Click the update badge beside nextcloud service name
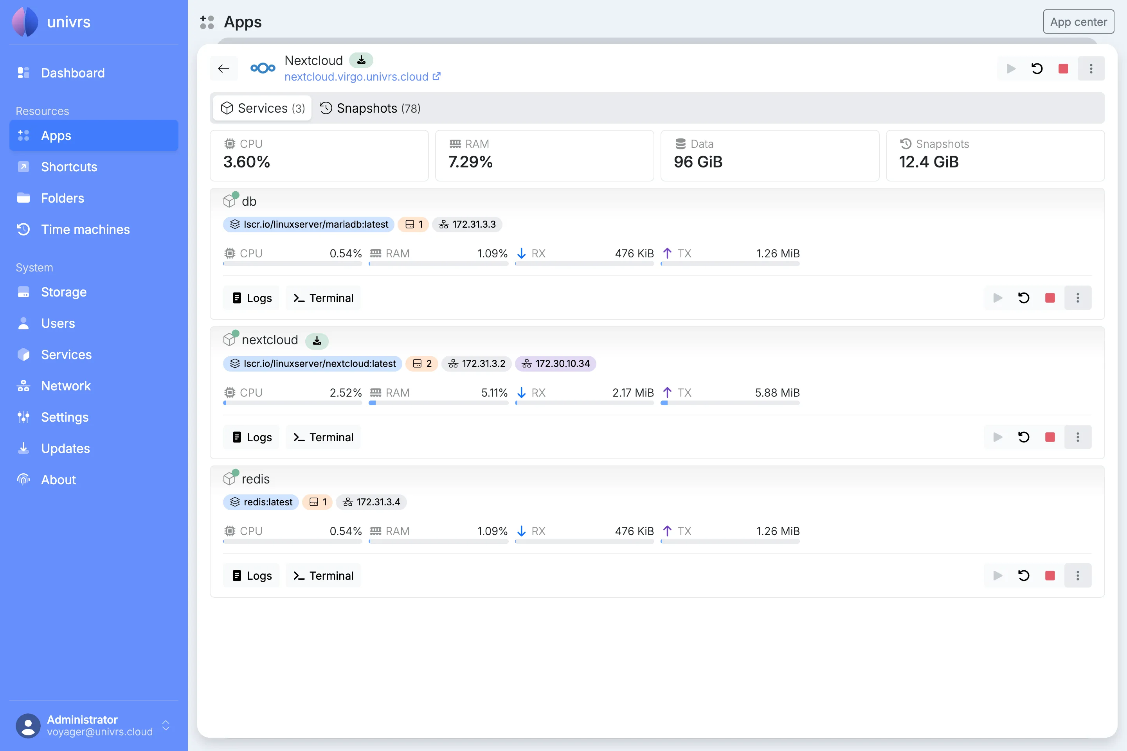This screenshot has height=751, width=1127. [x=317, y=341]
